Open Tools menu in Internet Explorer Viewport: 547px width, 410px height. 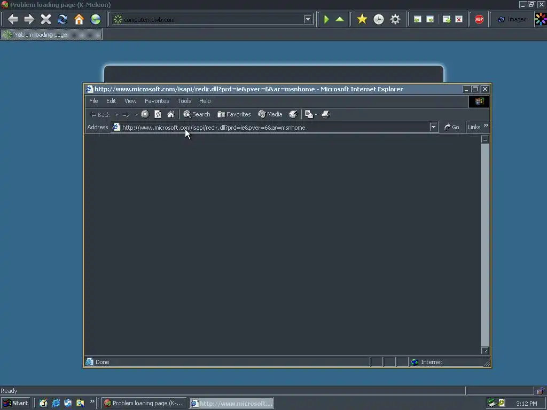click(x=184, y=101)
